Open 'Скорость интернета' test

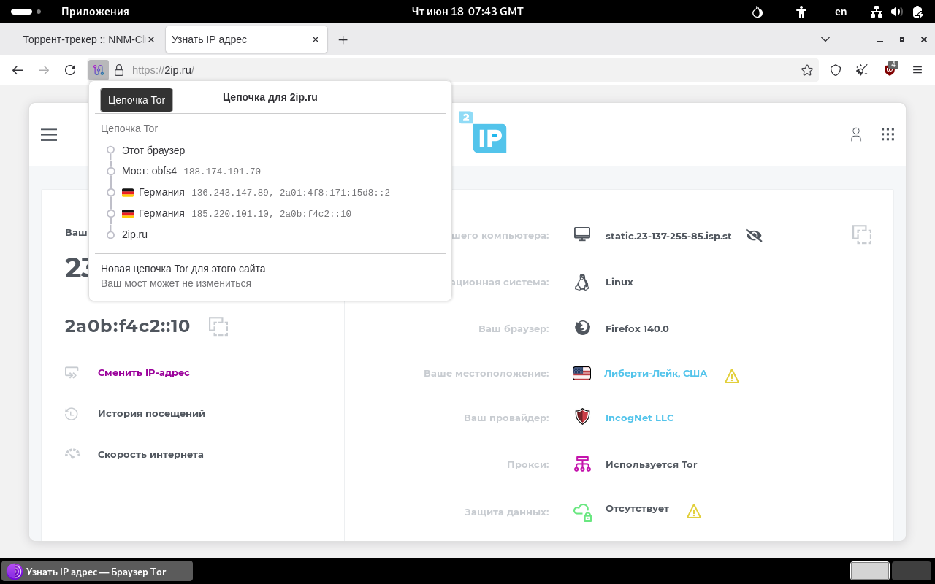[x=150, y=454]
